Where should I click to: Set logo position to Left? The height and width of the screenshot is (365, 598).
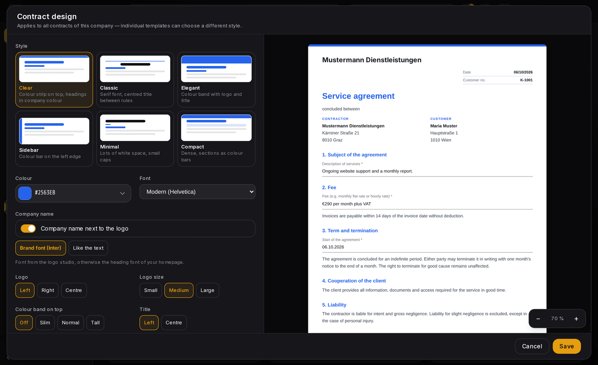[25, 290]
